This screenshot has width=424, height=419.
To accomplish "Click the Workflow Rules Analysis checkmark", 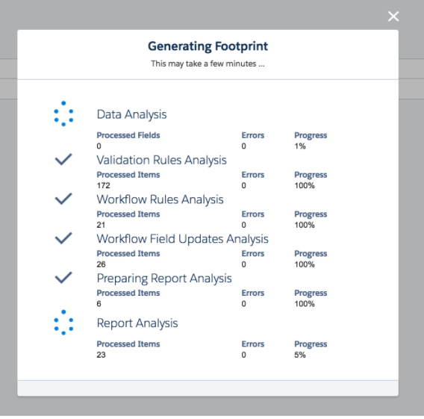I will tap(63, 199).
